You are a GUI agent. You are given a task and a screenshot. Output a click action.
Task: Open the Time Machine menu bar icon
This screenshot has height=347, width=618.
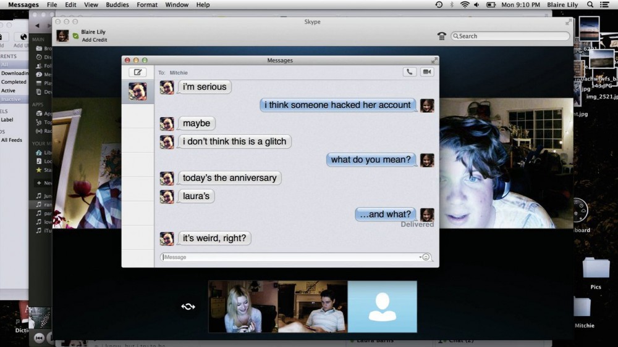439,5
